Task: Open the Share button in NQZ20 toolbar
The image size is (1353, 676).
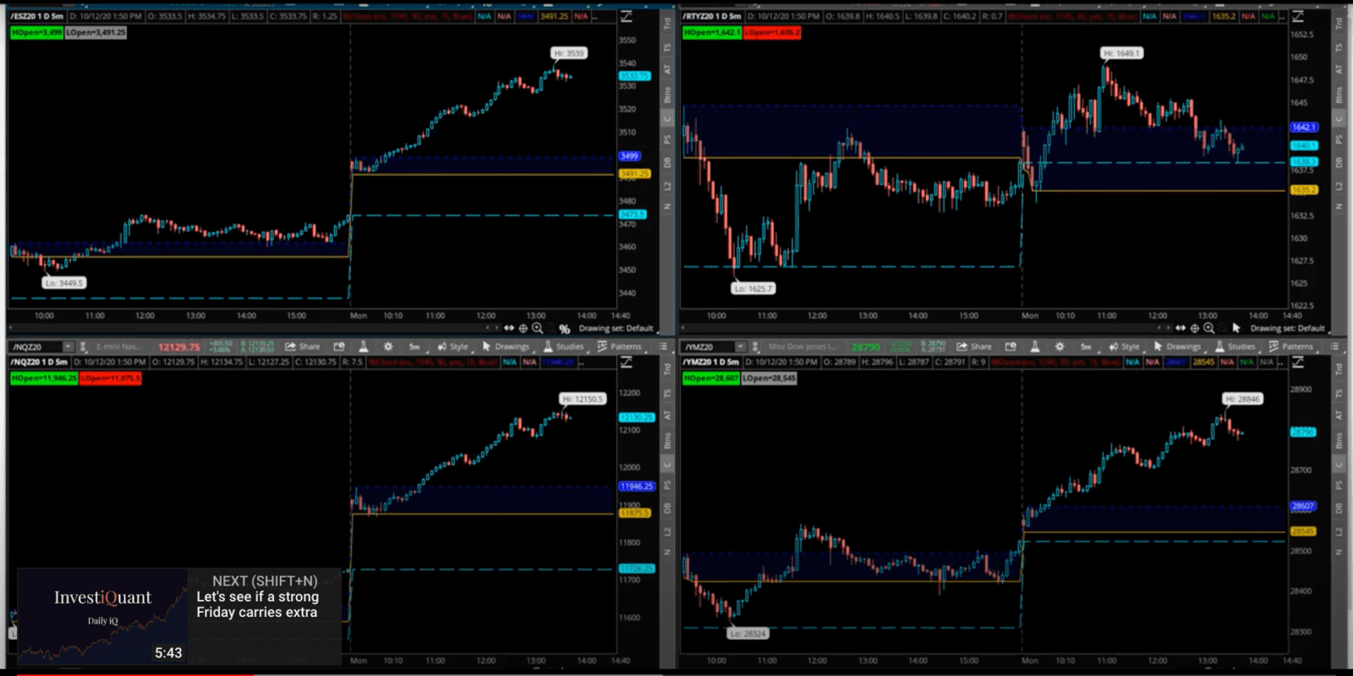Action: [303, 346]
